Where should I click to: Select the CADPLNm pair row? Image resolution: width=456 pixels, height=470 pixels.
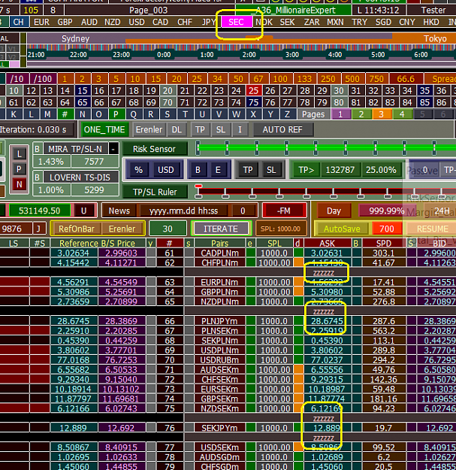tap(220, 253)
